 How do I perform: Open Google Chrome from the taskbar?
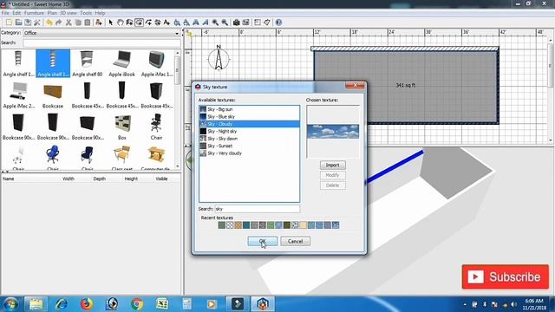tap(137, 304)
